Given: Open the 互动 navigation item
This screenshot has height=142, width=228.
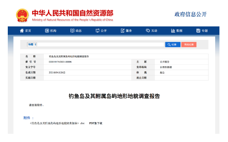Looking at the screenshot, I should tap(151, 31).
